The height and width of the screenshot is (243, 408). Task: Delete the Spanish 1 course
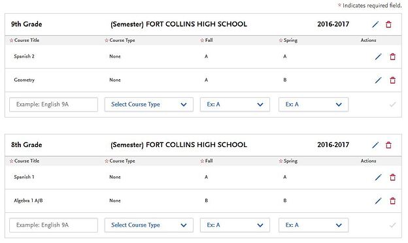pos(393,177)
